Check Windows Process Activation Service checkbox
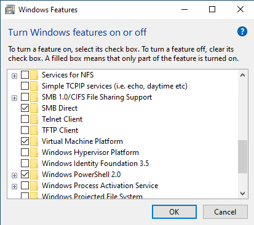This screenshot has height=225, width=254. click(x=25, y=186)
